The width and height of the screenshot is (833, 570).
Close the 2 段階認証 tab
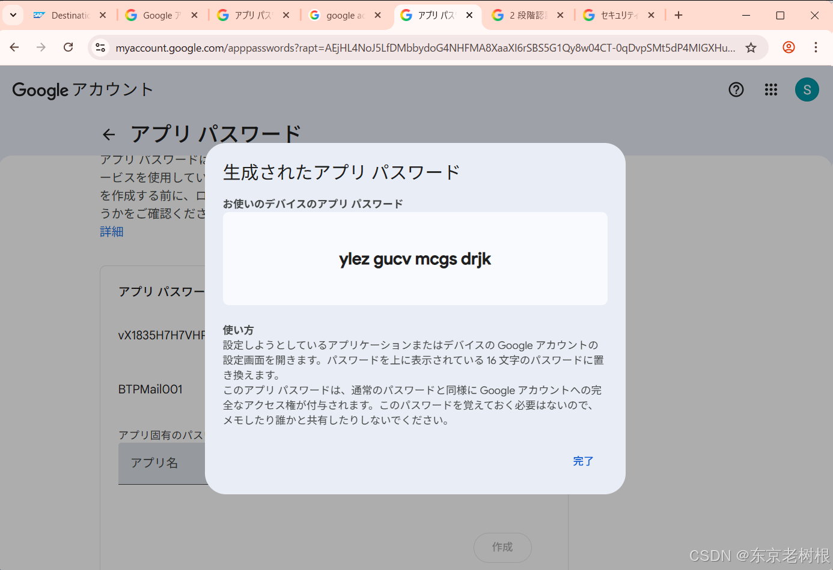coord(560,15)
